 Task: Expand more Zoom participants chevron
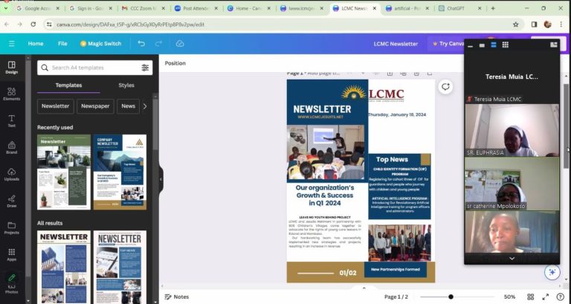pyautogui.click(x=512, y=259)
